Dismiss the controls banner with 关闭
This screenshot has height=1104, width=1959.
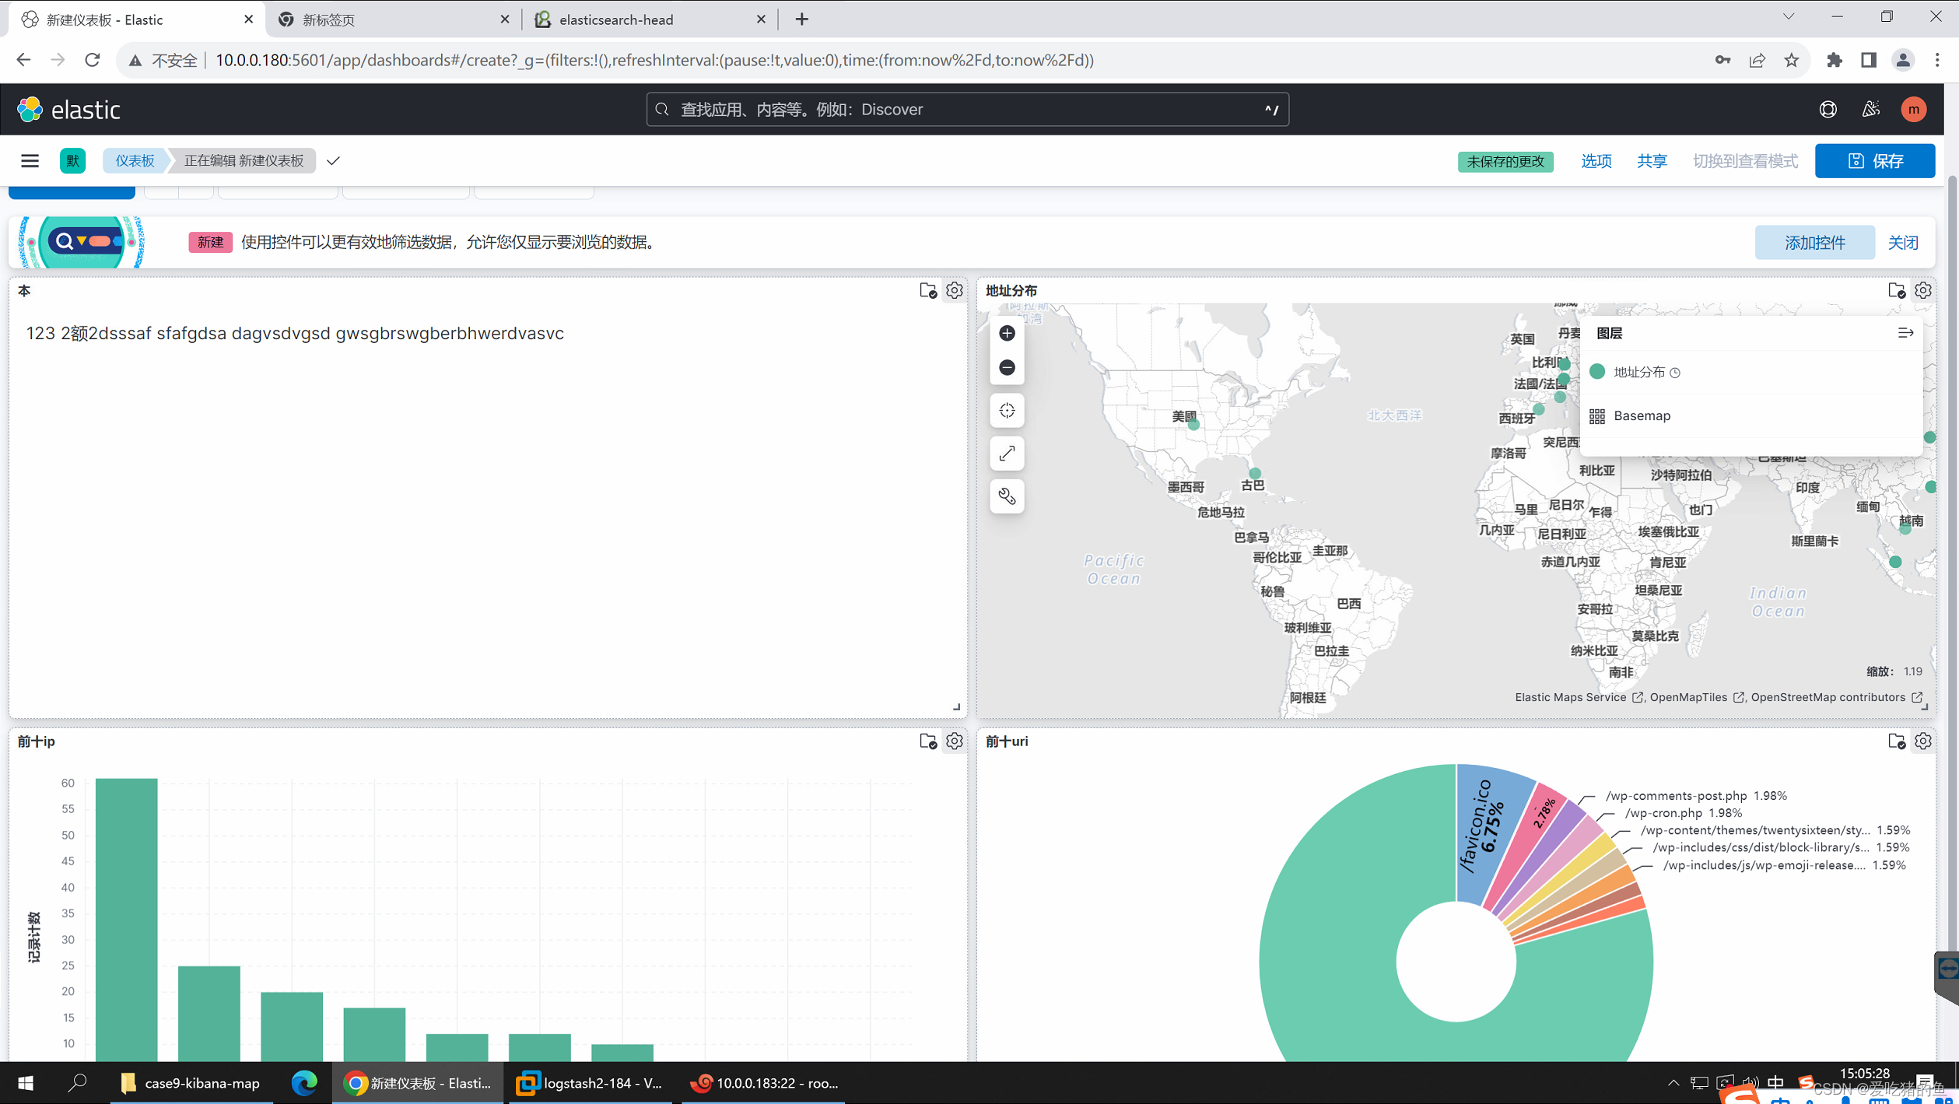point(1903,243)
